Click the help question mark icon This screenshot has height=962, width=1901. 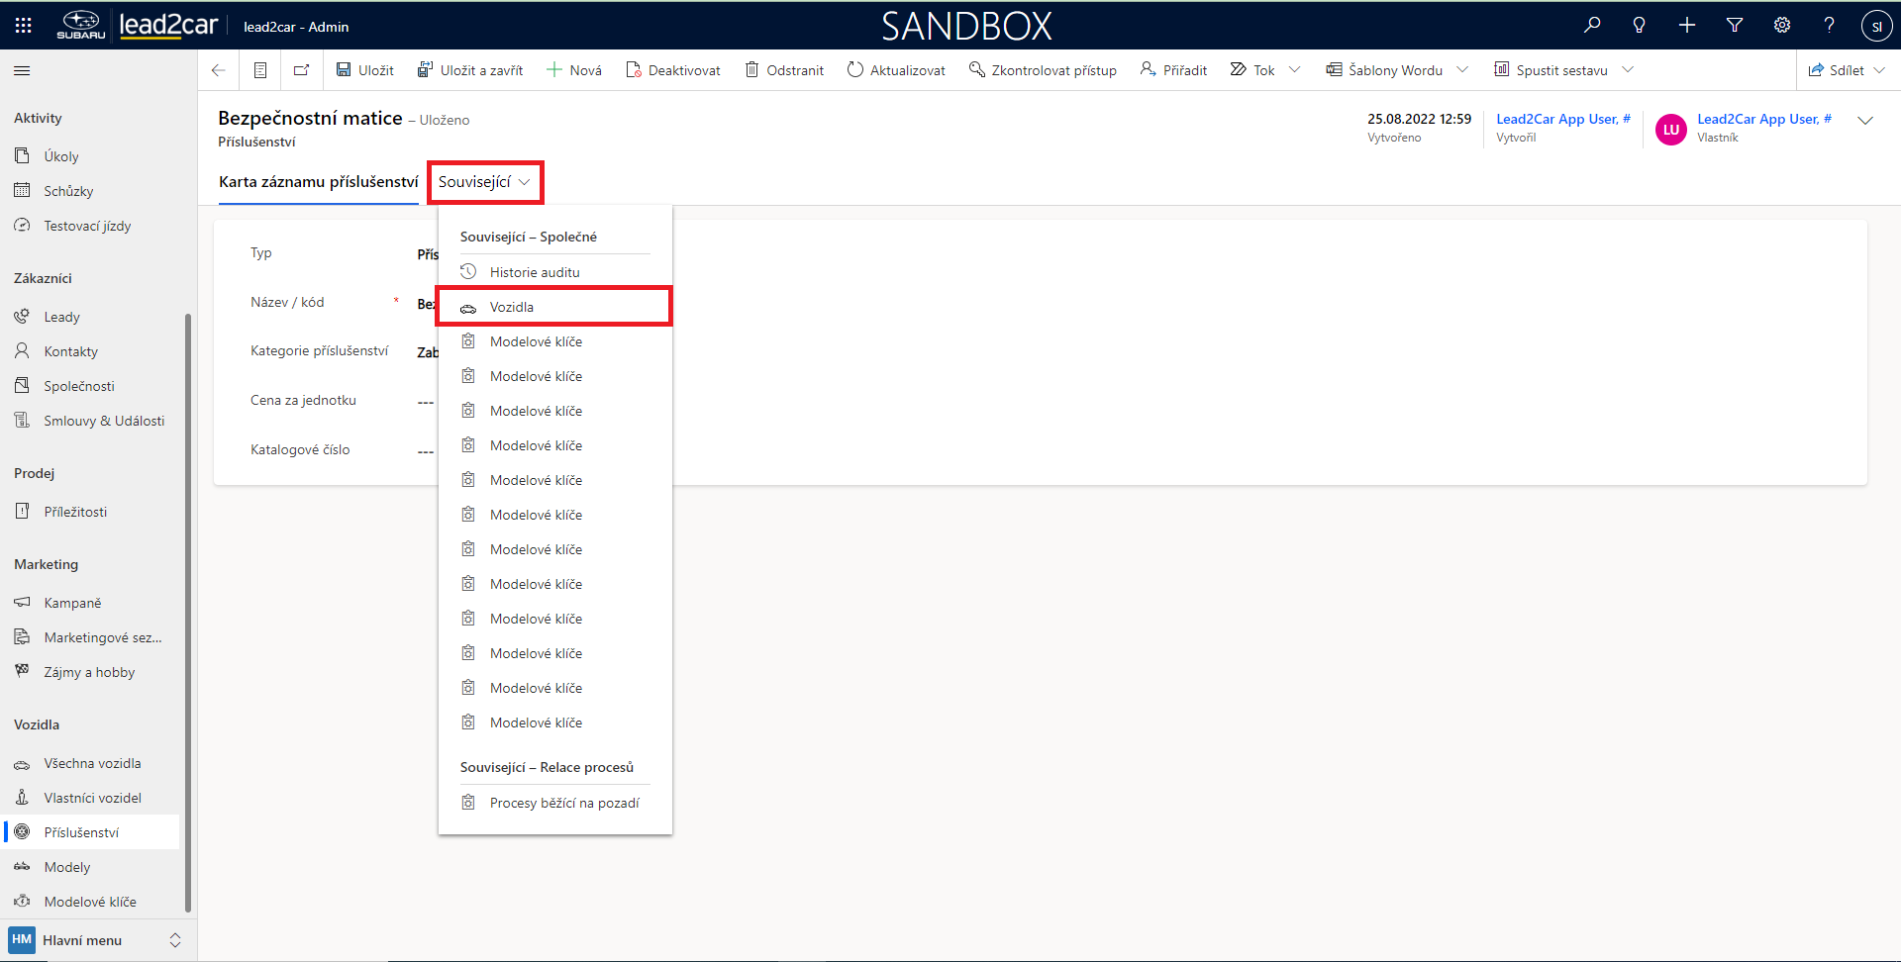pyautogui.click(x=1829, y=26)
